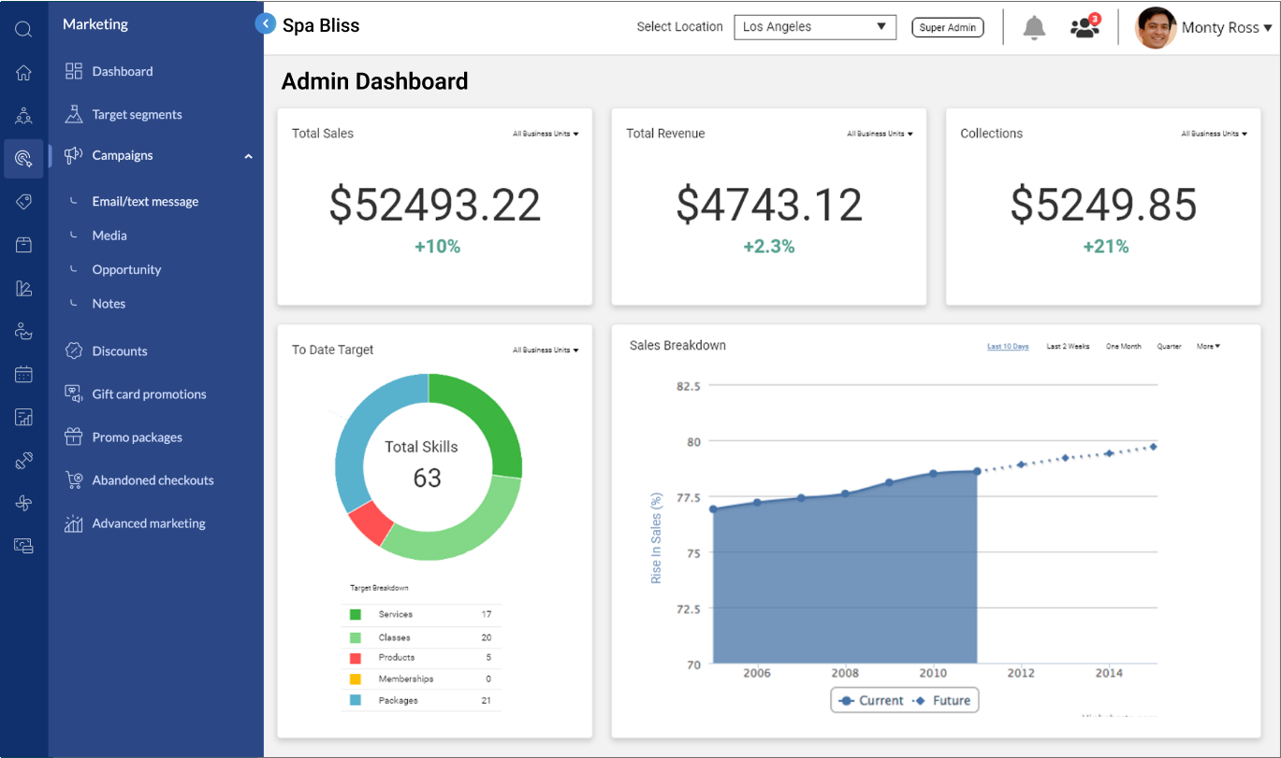Viewport: 1281px width, 758px height.
Task: Open the Select Location dropdown showing Los Angeles
Action: coord(815,27)
